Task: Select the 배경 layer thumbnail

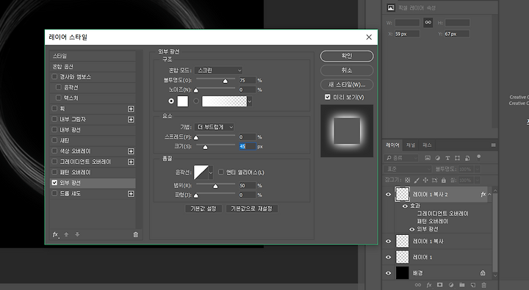Action: pyautogui.click(x=402, y=273)
